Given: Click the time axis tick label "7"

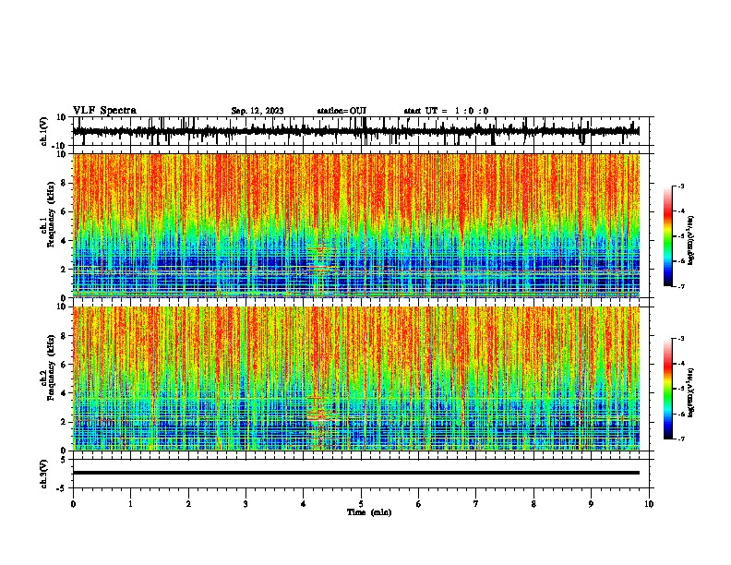Looking at the screenshot, I should (476, 504).
